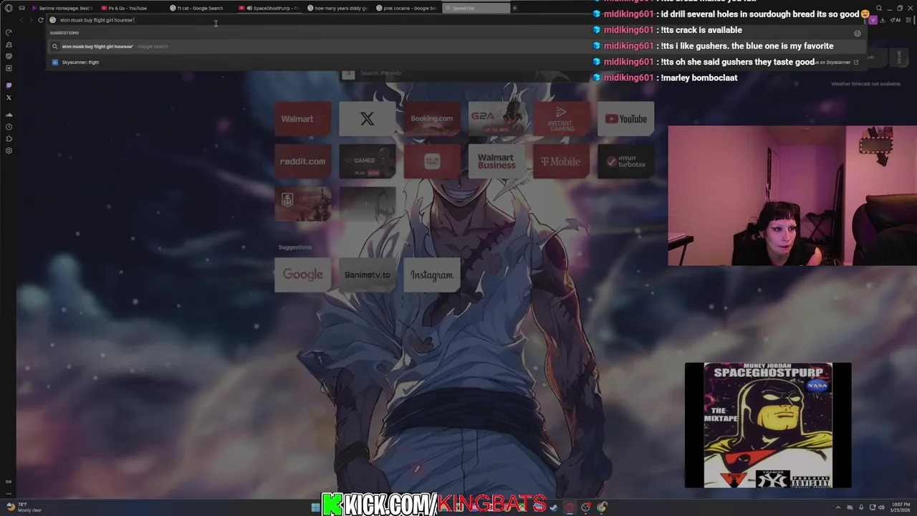Select the Skyscanner: flight suggestion

(456, 62)
